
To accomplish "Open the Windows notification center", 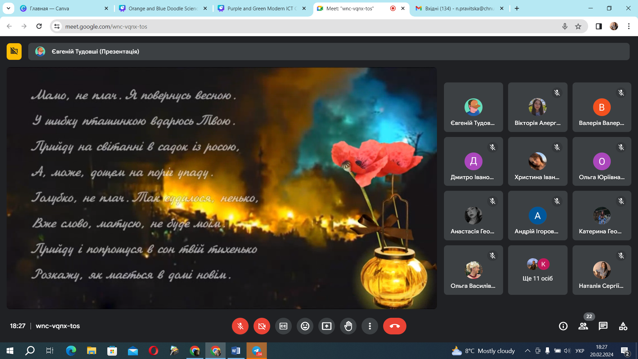I will click(x=625, y=351).
